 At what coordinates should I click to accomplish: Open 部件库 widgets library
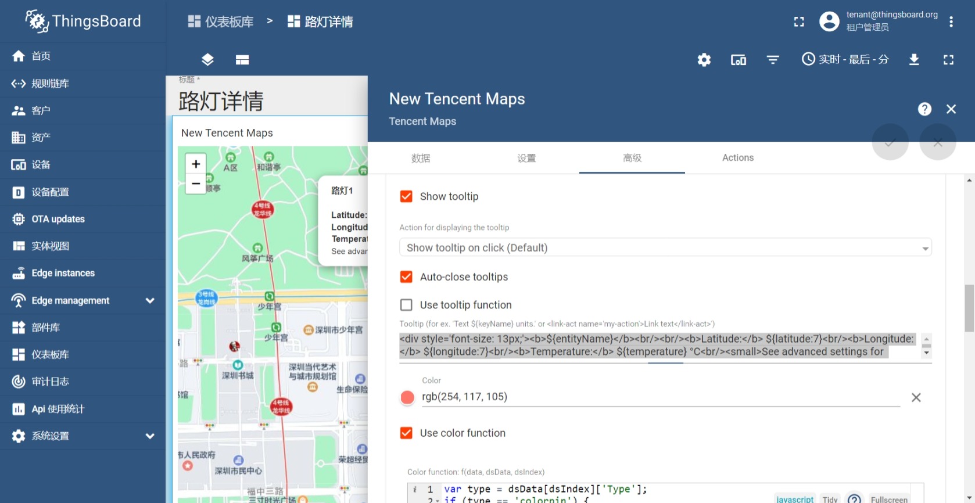point(83,328)
